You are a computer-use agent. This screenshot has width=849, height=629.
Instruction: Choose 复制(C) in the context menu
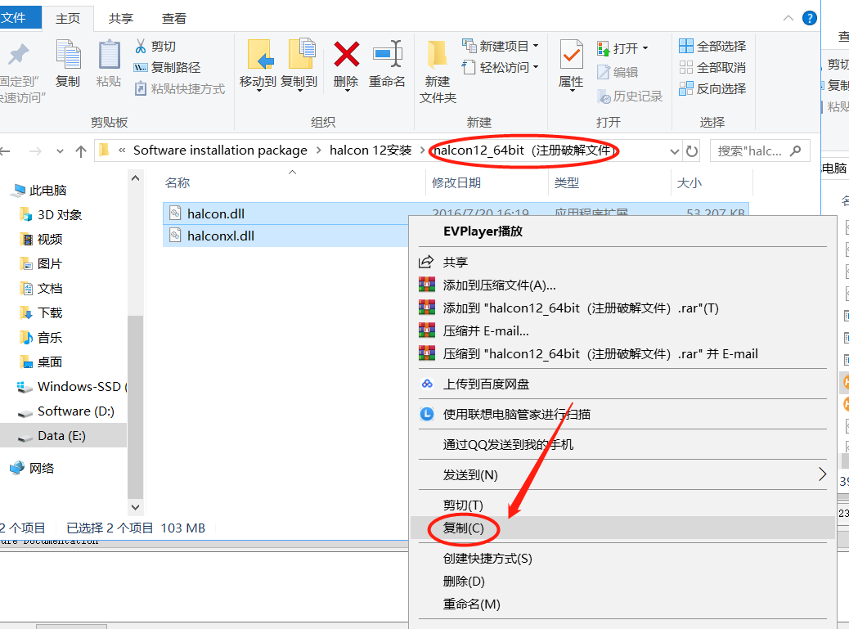pyautogui.click(x=463, y=529)
